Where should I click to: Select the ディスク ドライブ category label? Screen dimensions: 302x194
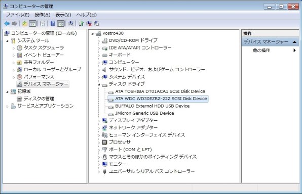tap(127, 84)
